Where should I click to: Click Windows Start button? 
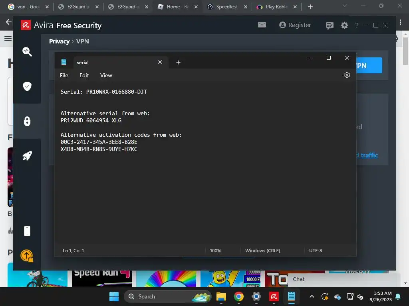pyautogui.click(x=114, y=296)
